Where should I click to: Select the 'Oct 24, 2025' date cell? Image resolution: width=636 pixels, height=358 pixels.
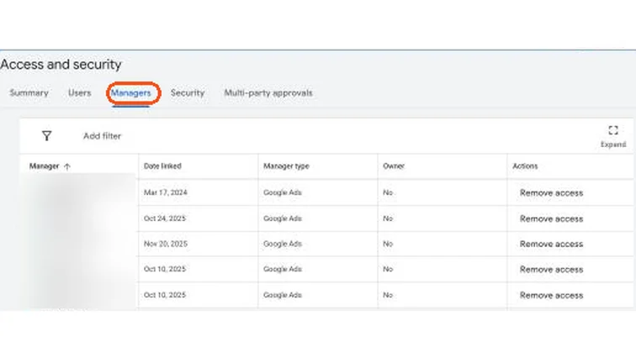coord(165,218)
